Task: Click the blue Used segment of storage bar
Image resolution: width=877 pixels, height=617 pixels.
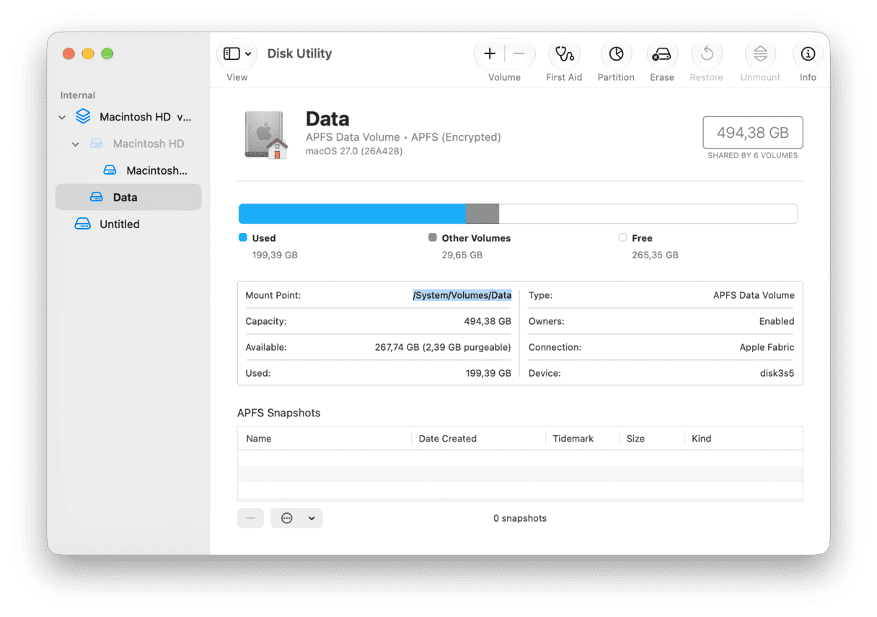Action: coord(352,214)
